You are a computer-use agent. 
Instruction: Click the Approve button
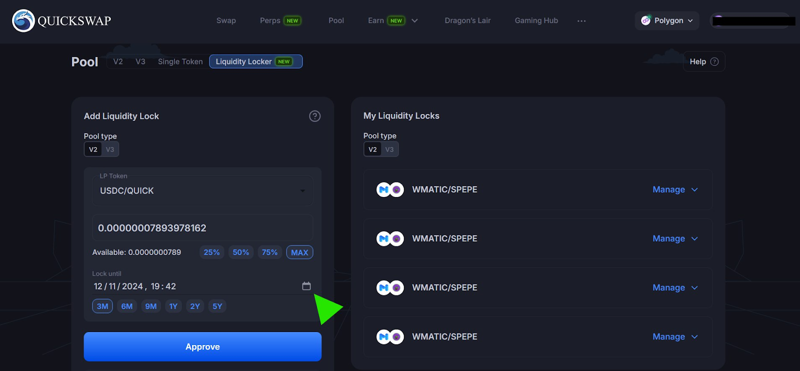point(202,346)
